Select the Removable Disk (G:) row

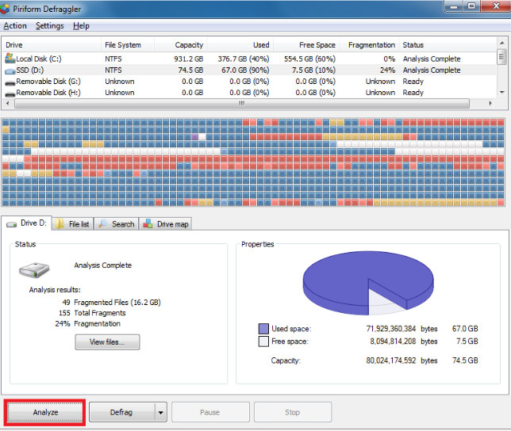pos(250,82)
